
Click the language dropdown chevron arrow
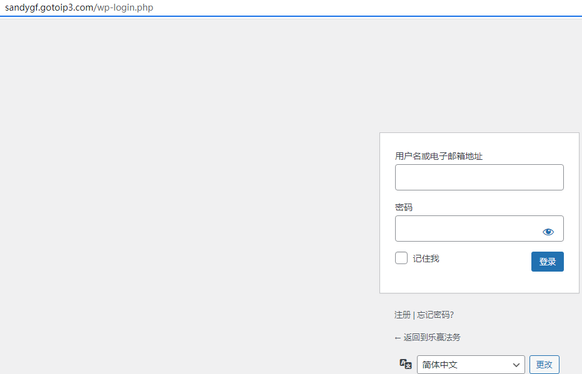516,365
